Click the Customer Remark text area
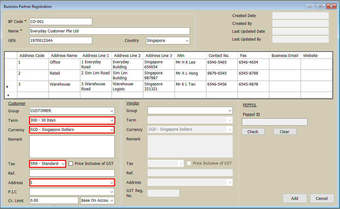The image size is (340, 209). click(x=72, y=147)
